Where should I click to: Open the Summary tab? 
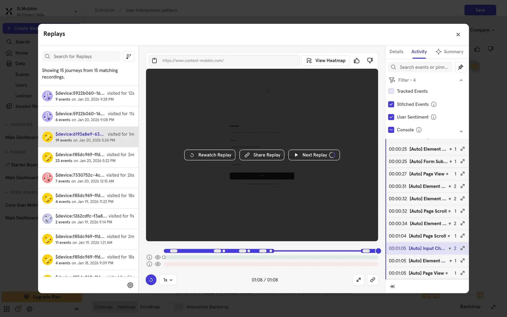tap(449, 52)
